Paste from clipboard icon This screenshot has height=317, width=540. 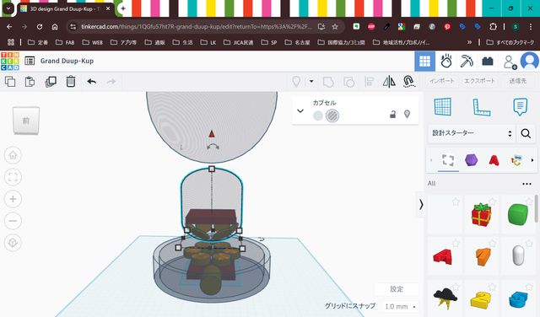pos(30,82)
